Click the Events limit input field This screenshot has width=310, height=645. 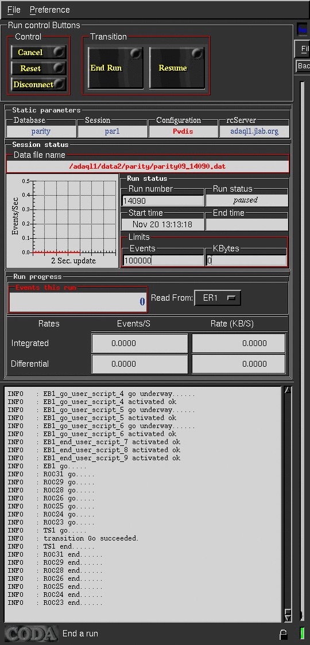pyautogui.click(x=164, y=261)
